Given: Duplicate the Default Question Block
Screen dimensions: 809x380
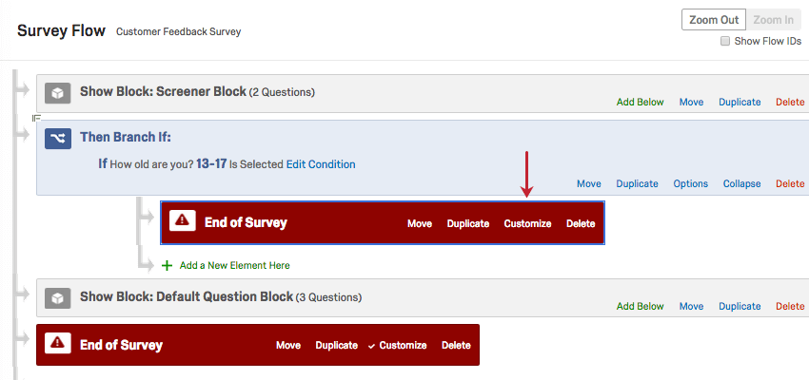Looking at the screenshot, I should pyautogui.click(x=740, y=307).
